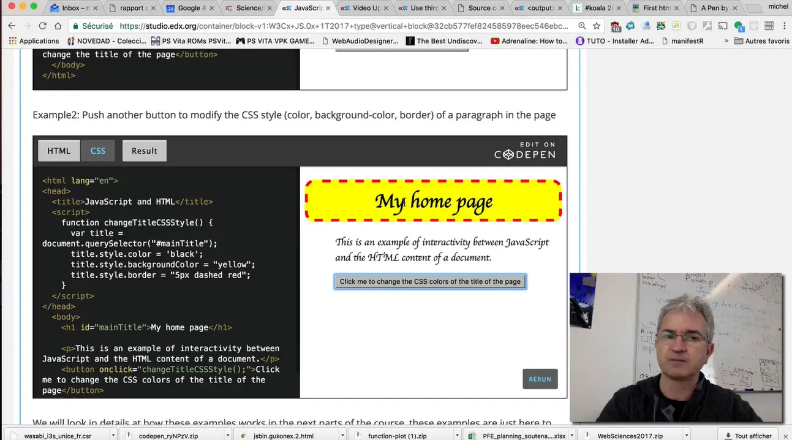
Task: Open the NOVEDAD - Colecci... bookmark
Action: (107, 41)
